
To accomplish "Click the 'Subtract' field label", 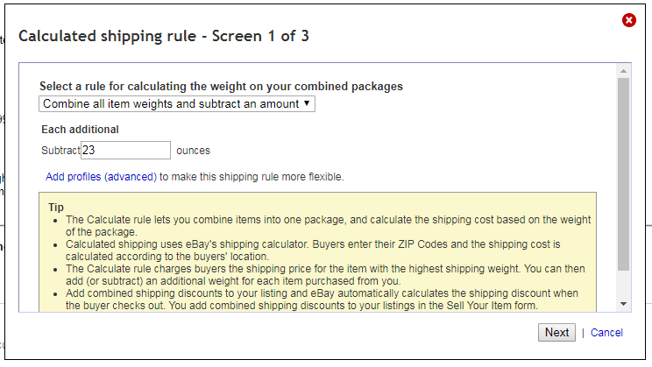I will (x=60, y=151).
